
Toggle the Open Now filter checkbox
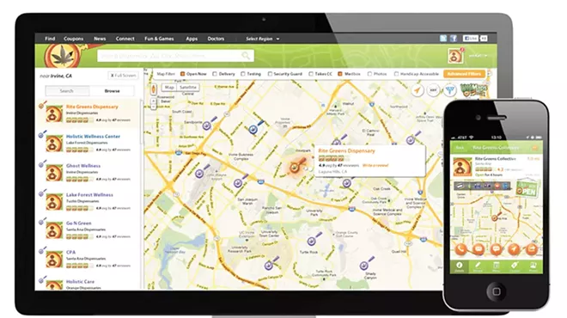[183, 74]
